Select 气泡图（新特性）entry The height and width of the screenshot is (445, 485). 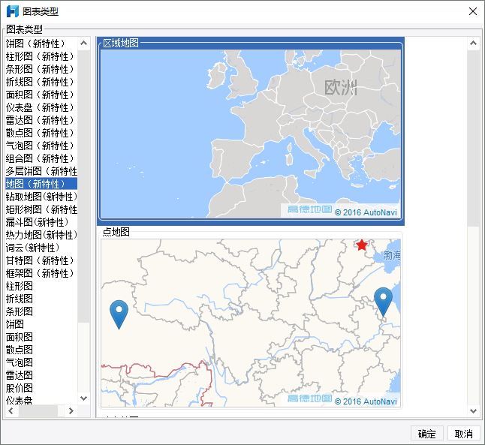(x=41, y=146)
